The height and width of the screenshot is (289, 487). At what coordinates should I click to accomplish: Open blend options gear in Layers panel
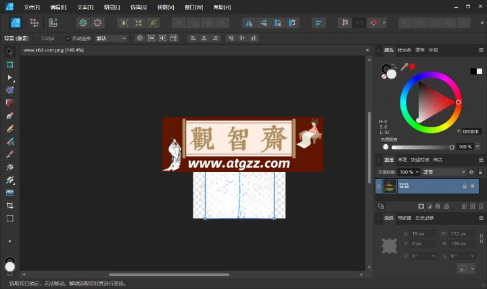point(471,172)
